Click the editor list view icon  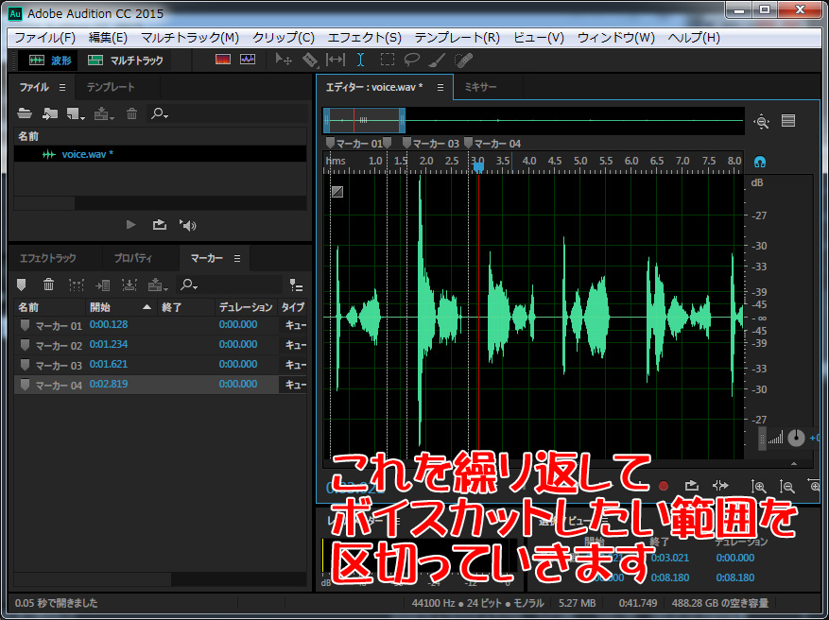click(x=788, y=121)
